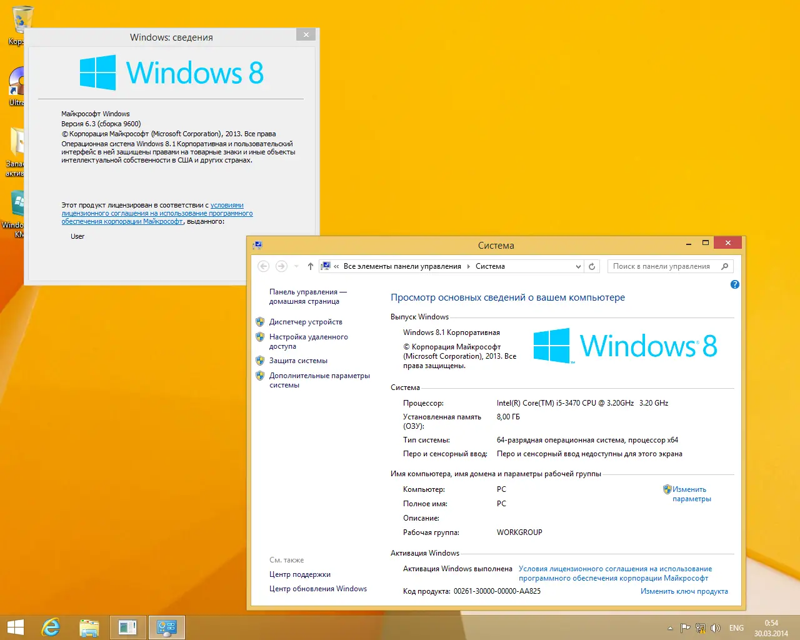
Task: Refresh the Система address bar
Action: pyautogui.click(x=592, y=266)
